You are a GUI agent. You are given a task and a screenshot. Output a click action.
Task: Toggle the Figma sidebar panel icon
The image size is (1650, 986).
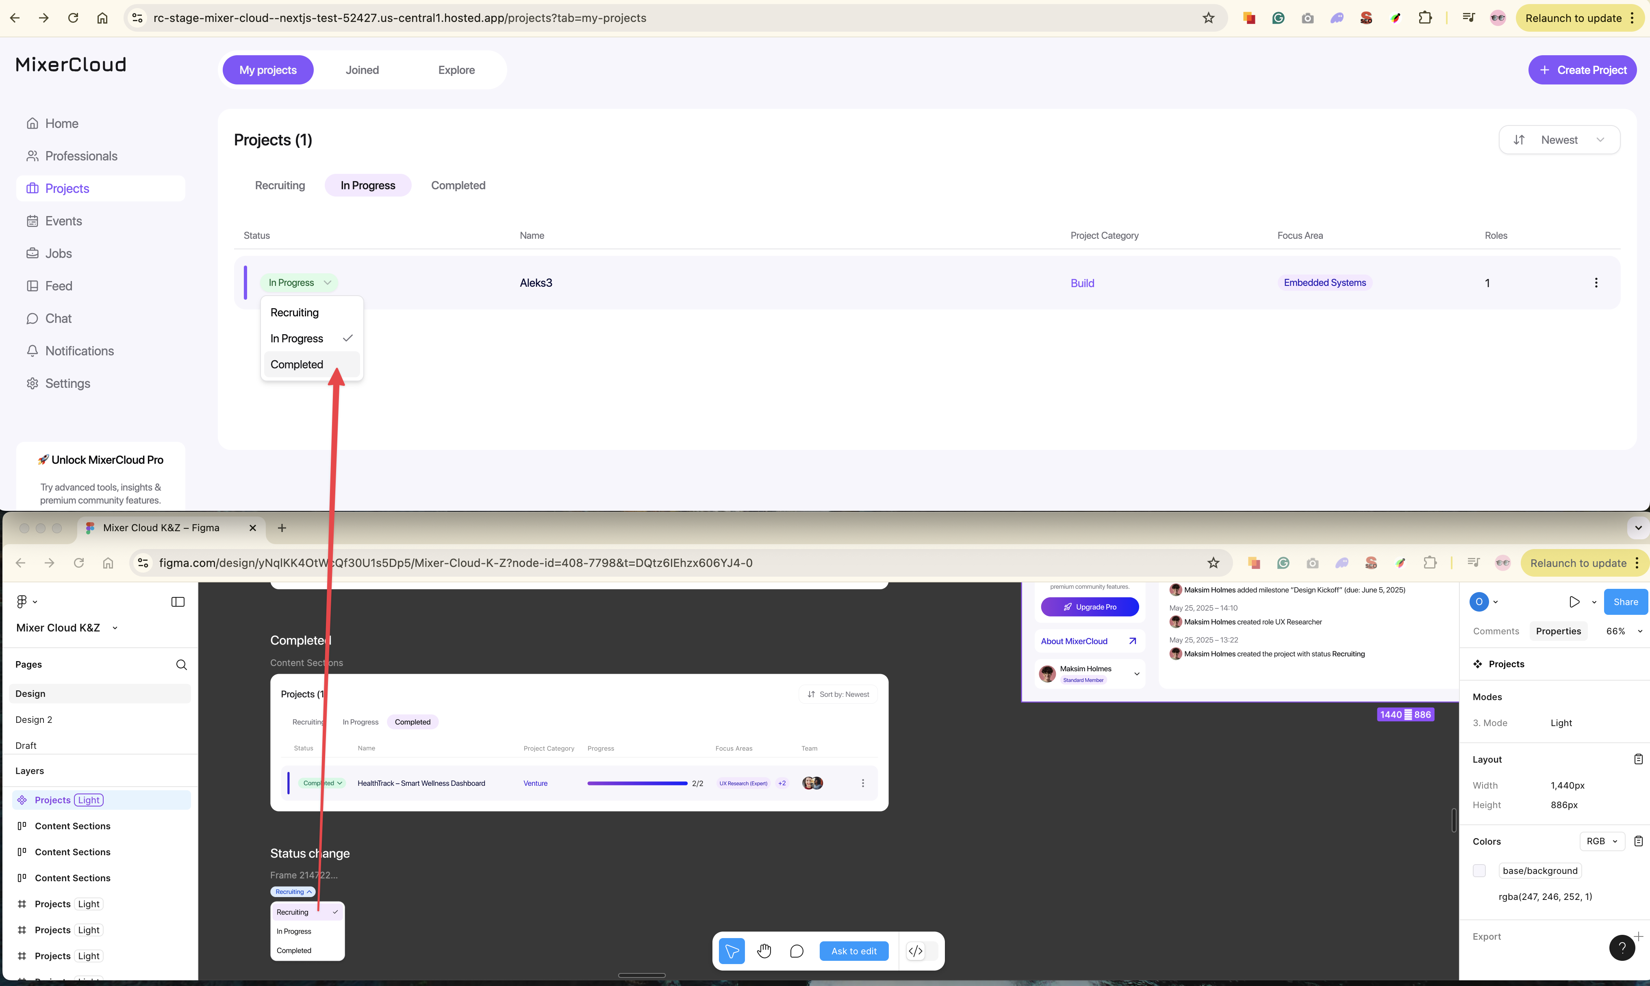pos(178,601)
